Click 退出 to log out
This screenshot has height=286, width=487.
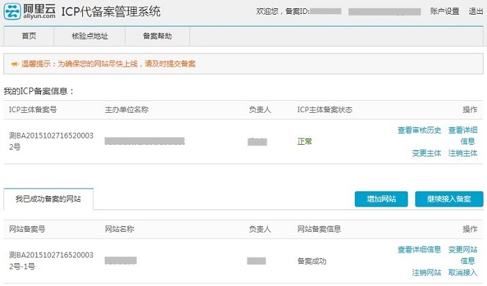pos(475,12)
